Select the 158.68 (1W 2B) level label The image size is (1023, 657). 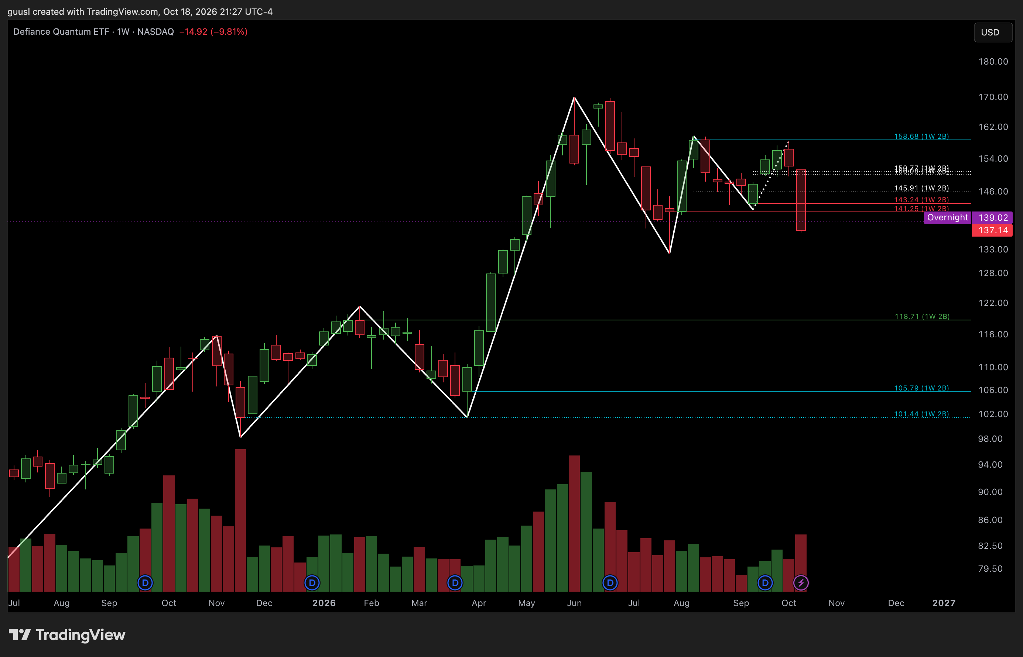coord(921,137)
